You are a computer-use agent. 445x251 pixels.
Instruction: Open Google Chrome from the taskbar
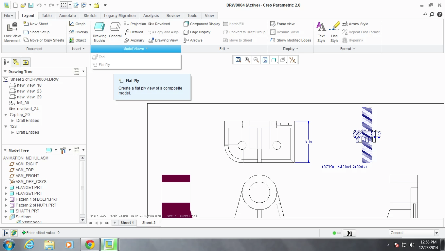click(90, 244)
